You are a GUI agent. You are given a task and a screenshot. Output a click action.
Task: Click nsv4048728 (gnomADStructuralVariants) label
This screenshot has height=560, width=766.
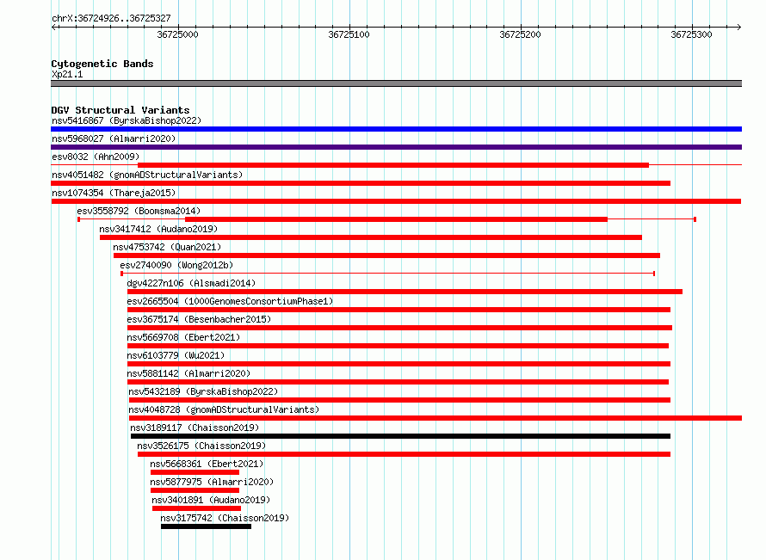224,409
